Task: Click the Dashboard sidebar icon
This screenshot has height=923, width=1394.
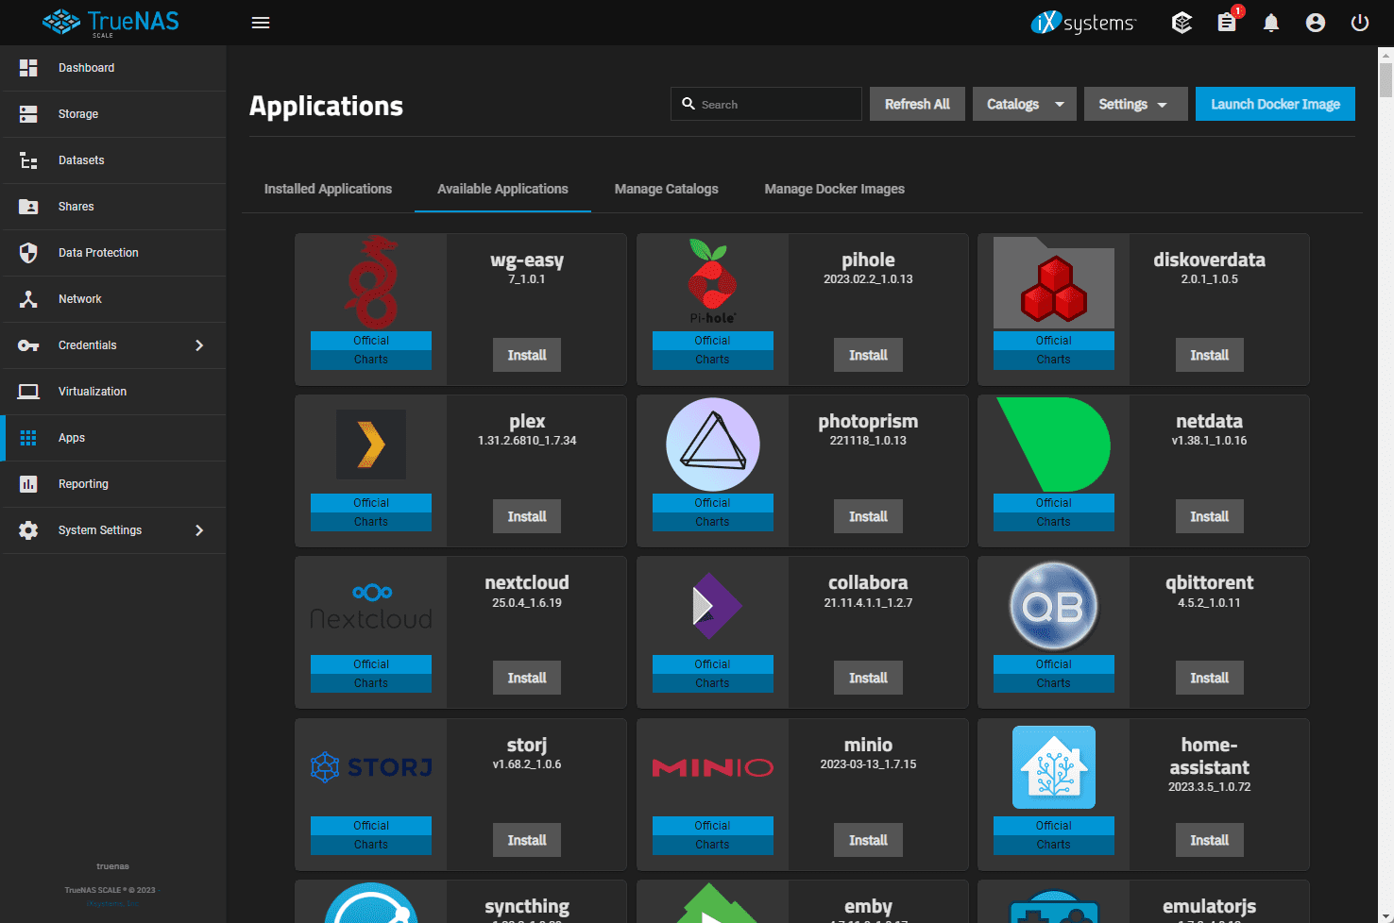Action: (28, 68)
